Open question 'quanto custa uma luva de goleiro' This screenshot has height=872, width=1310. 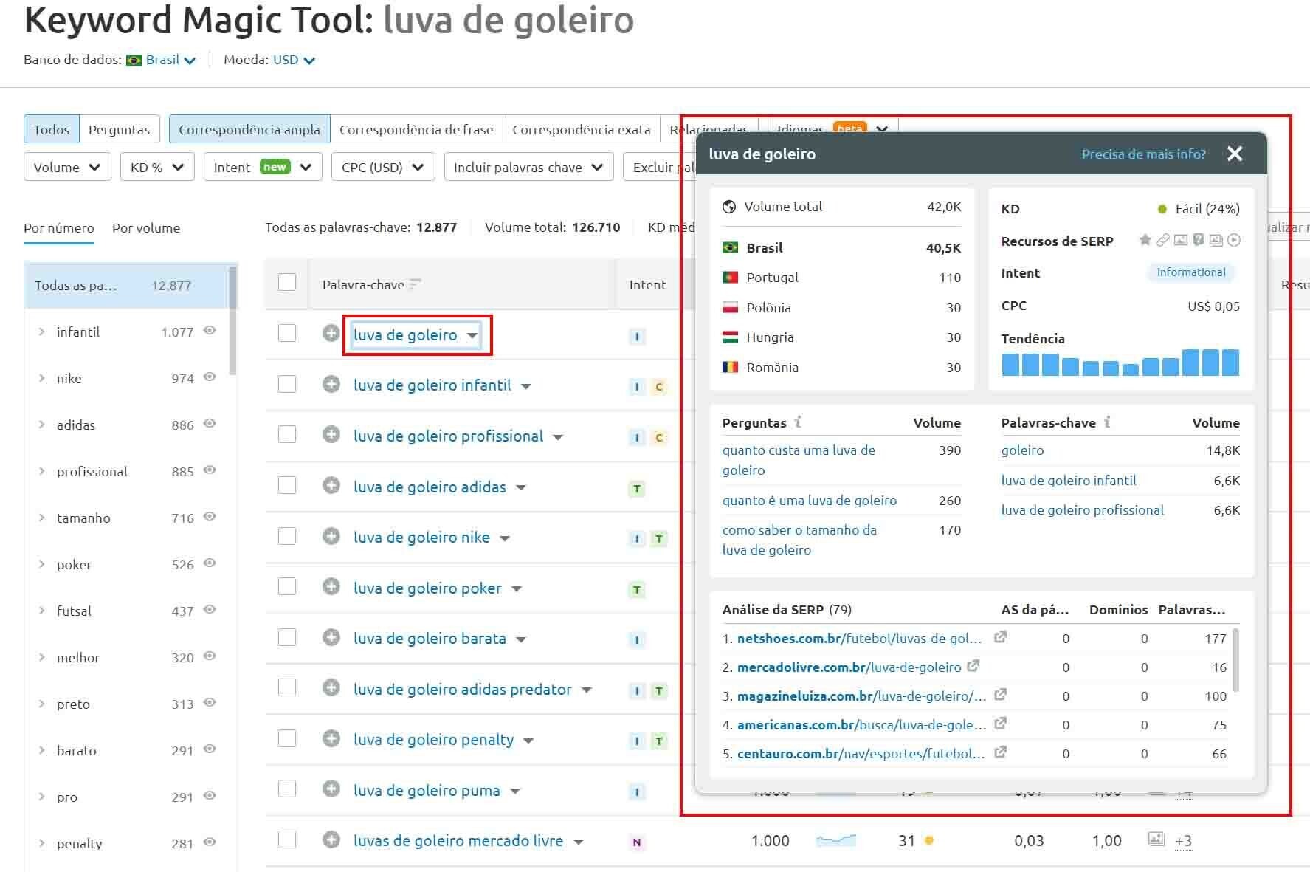coord(799,460)
